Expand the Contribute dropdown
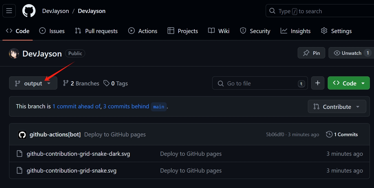 337,106
